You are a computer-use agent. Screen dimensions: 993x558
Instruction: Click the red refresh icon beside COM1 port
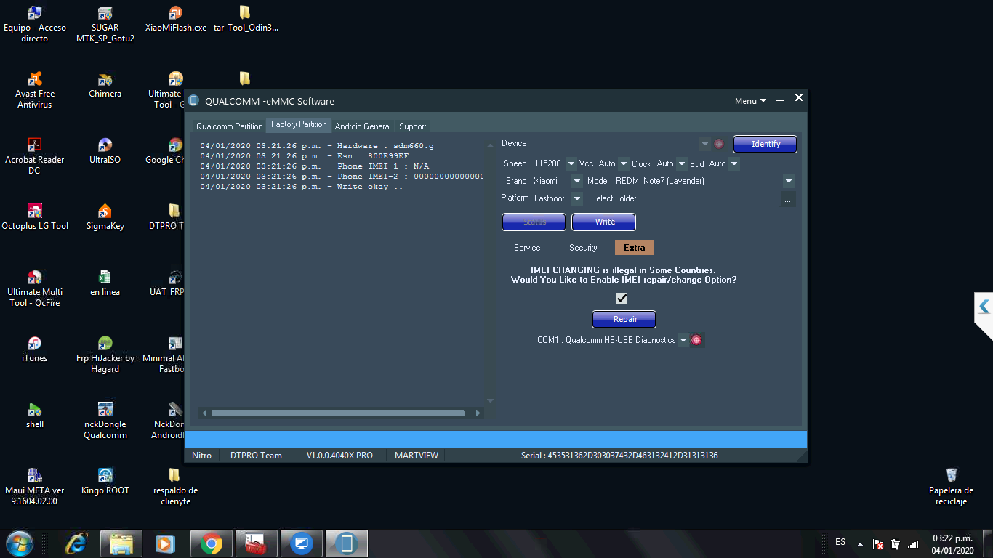[x=696, y=340]
